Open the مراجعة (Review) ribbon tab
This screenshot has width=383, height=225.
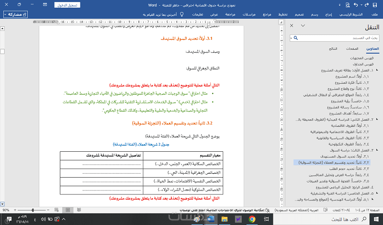pos(230,14)
